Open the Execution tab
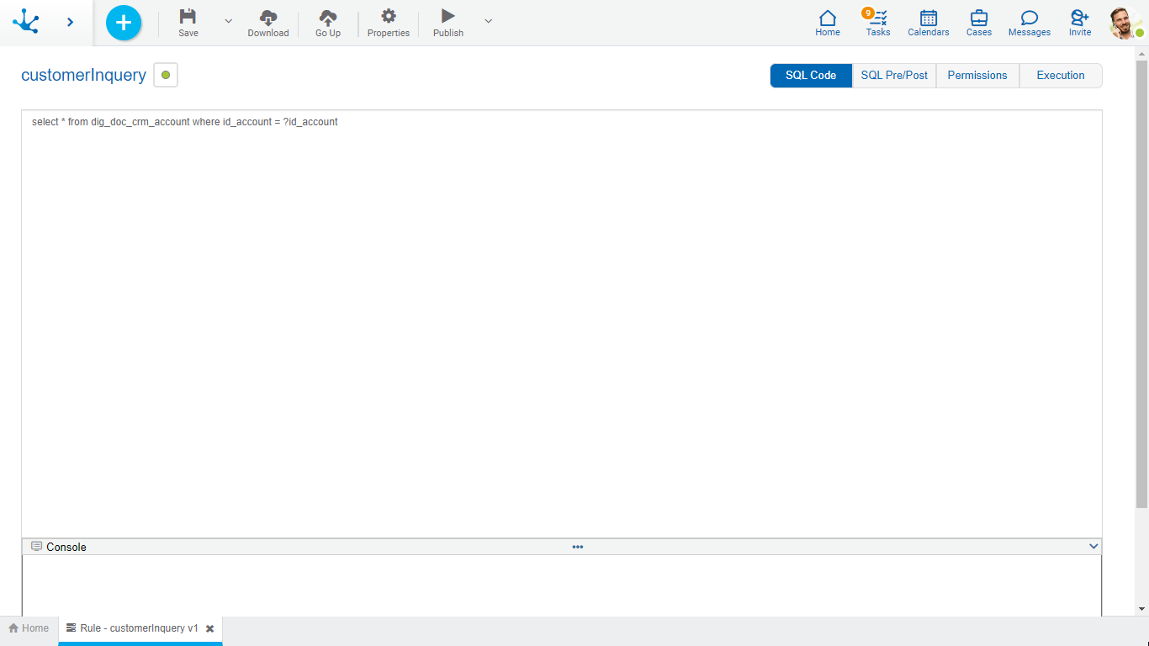1149x646 pixels. (1061, 76)
